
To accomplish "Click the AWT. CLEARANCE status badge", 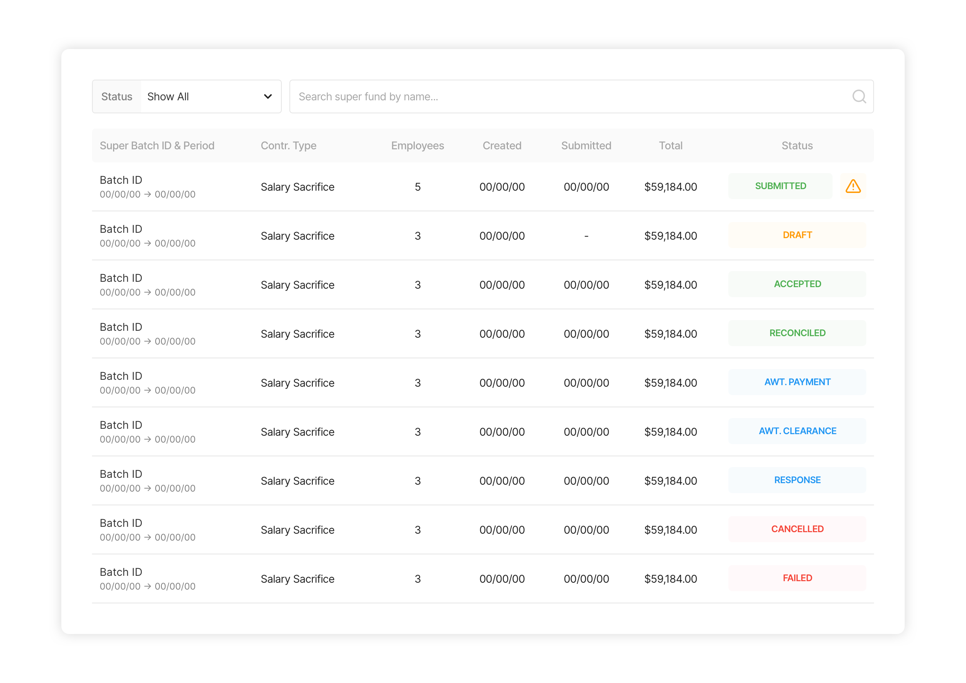I will pyautogui.click(x=797, y=431).
